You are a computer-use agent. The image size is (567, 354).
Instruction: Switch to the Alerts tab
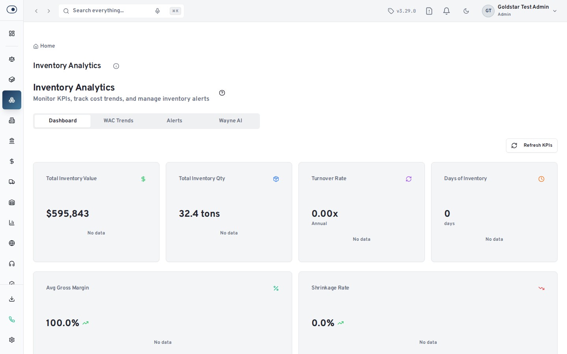pos(174,121)
